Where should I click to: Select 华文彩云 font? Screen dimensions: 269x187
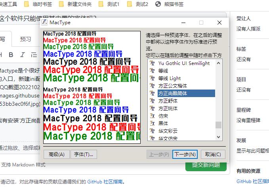point(168,131)
